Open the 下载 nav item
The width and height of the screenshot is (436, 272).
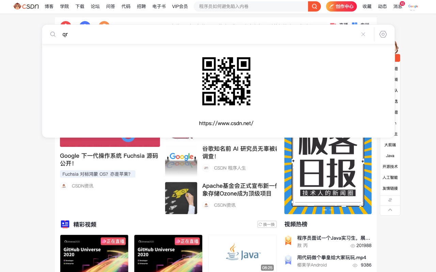[x=80, y=6]
